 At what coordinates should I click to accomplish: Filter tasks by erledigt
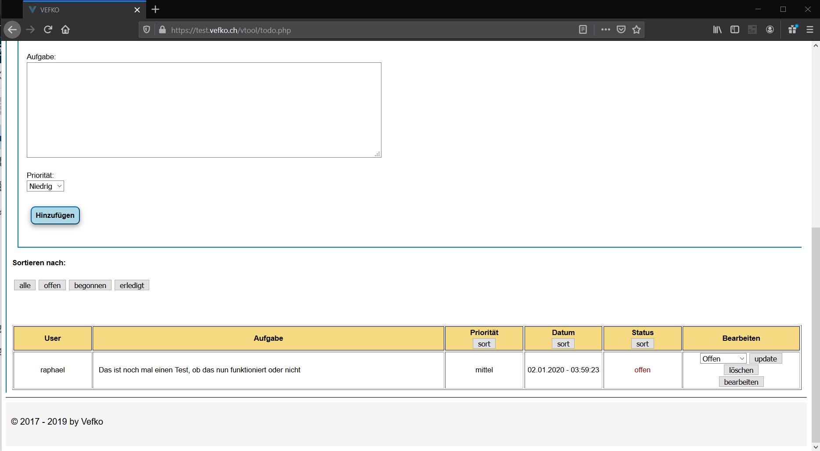pyautogui.click(x=132, y=285)
